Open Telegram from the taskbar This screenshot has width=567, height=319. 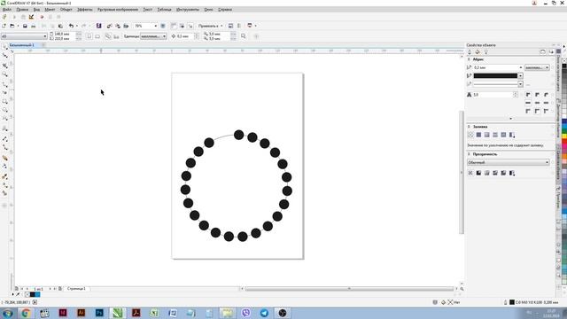point(264,313)
